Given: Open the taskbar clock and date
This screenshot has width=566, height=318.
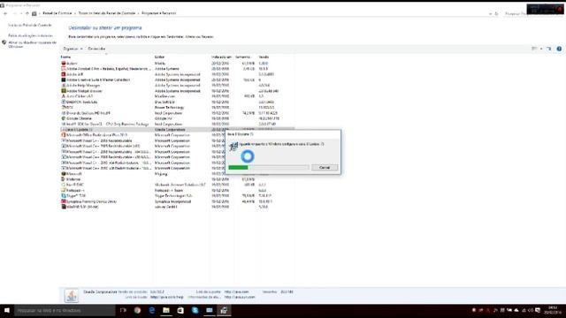Looking at the screenshot, I should [x=553, y=310].
